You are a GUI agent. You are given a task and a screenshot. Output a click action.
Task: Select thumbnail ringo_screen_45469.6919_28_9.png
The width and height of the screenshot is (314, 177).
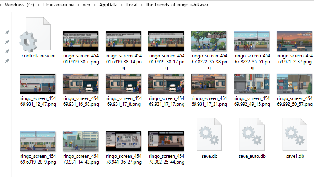tap(38, 142)
